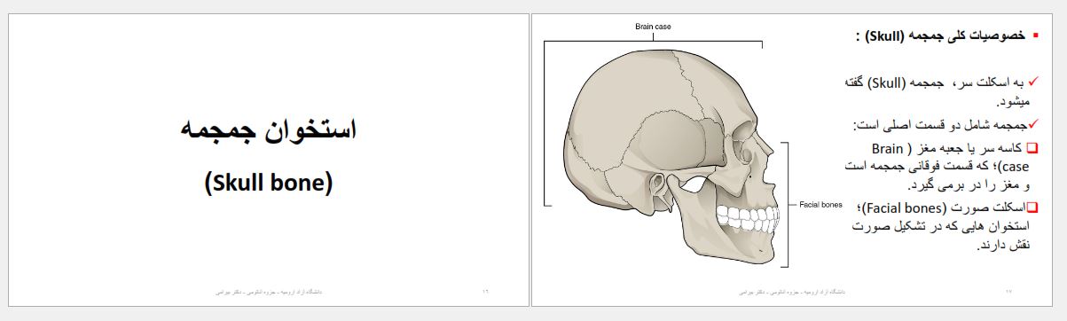Screen dimensions: 1067x321
Task: Click the page number on title slide
Action: 485,291
